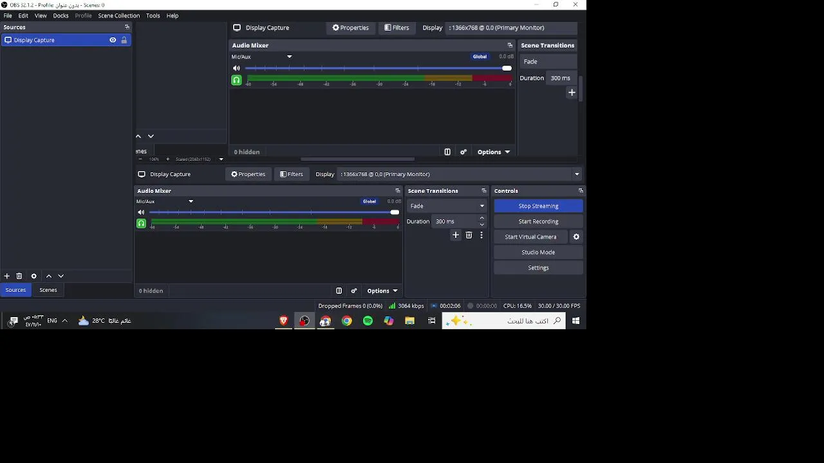824x463 pixels.
Task: Open File Explorer from the taskbar
Action: pyautogui.click(x=409, y=321)
